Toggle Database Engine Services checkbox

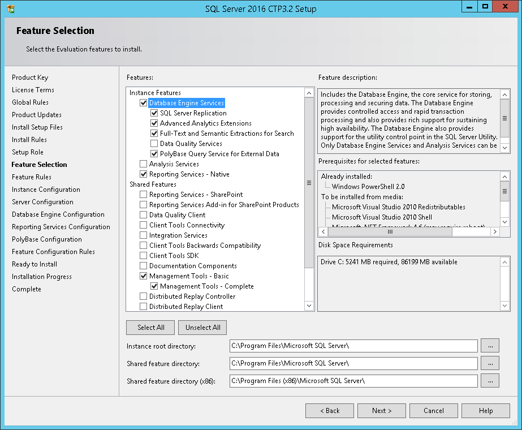pos(144,103)
